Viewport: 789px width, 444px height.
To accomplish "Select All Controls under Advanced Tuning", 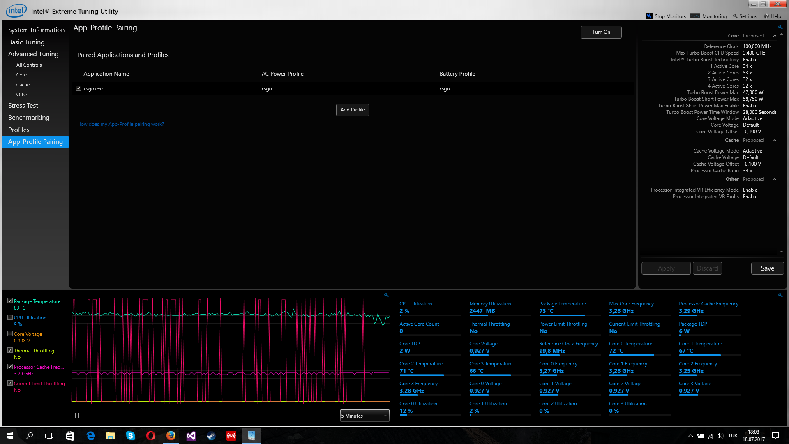I will (29, 65).
